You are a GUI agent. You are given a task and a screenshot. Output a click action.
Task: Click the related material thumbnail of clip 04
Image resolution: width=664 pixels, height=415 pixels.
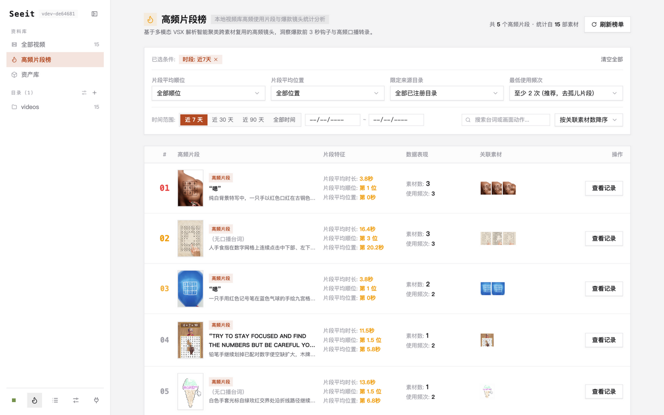point(487,340)
